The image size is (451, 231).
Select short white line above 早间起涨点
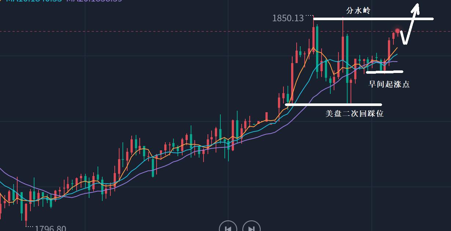pos(385,72)
